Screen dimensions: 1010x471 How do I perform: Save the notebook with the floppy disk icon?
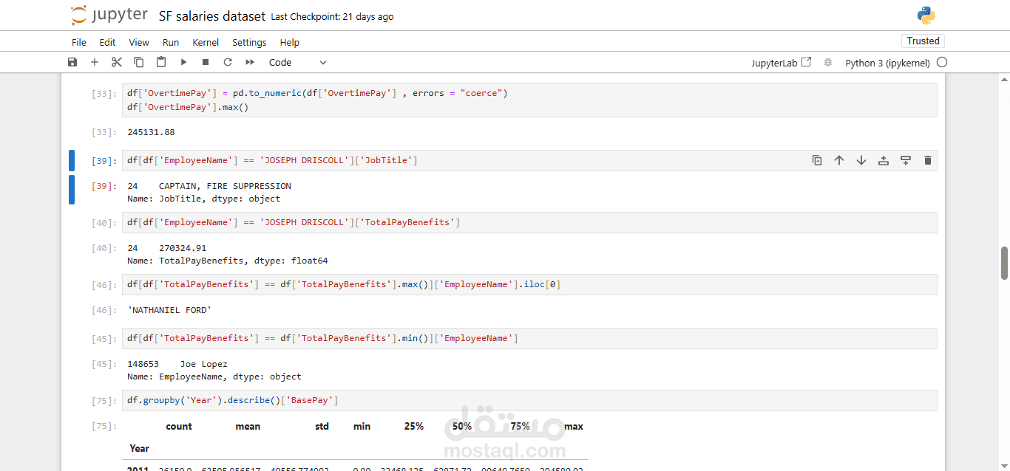72,63
